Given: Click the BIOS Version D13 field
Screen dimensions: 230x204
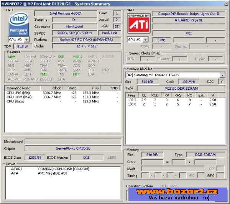Looking at the screenshot, I should [87, 158].
